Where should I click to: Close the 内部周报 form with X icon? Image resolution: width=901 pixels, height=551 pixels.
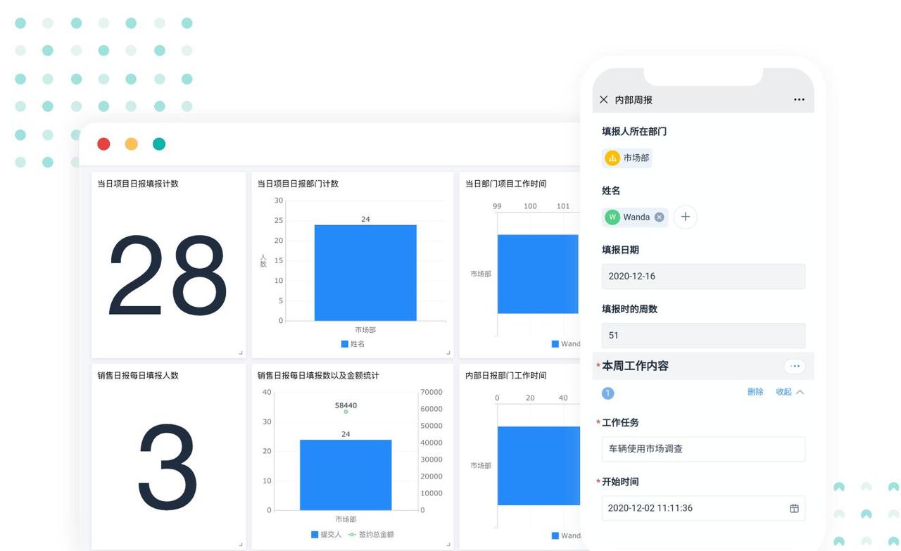click(603, 100)
